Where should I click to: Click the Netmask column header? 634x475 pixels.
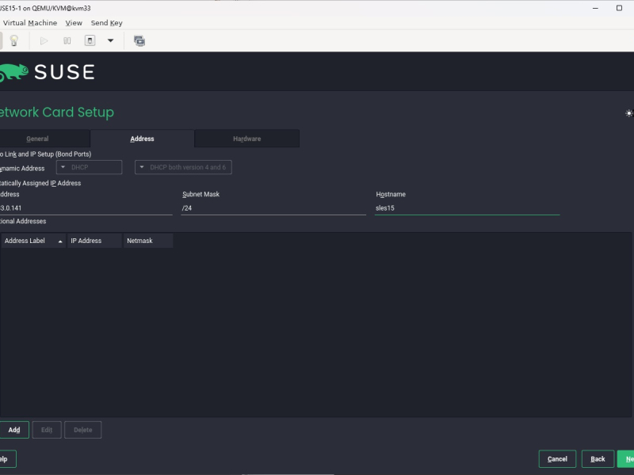pyautogui.click(x=148, y=241)
